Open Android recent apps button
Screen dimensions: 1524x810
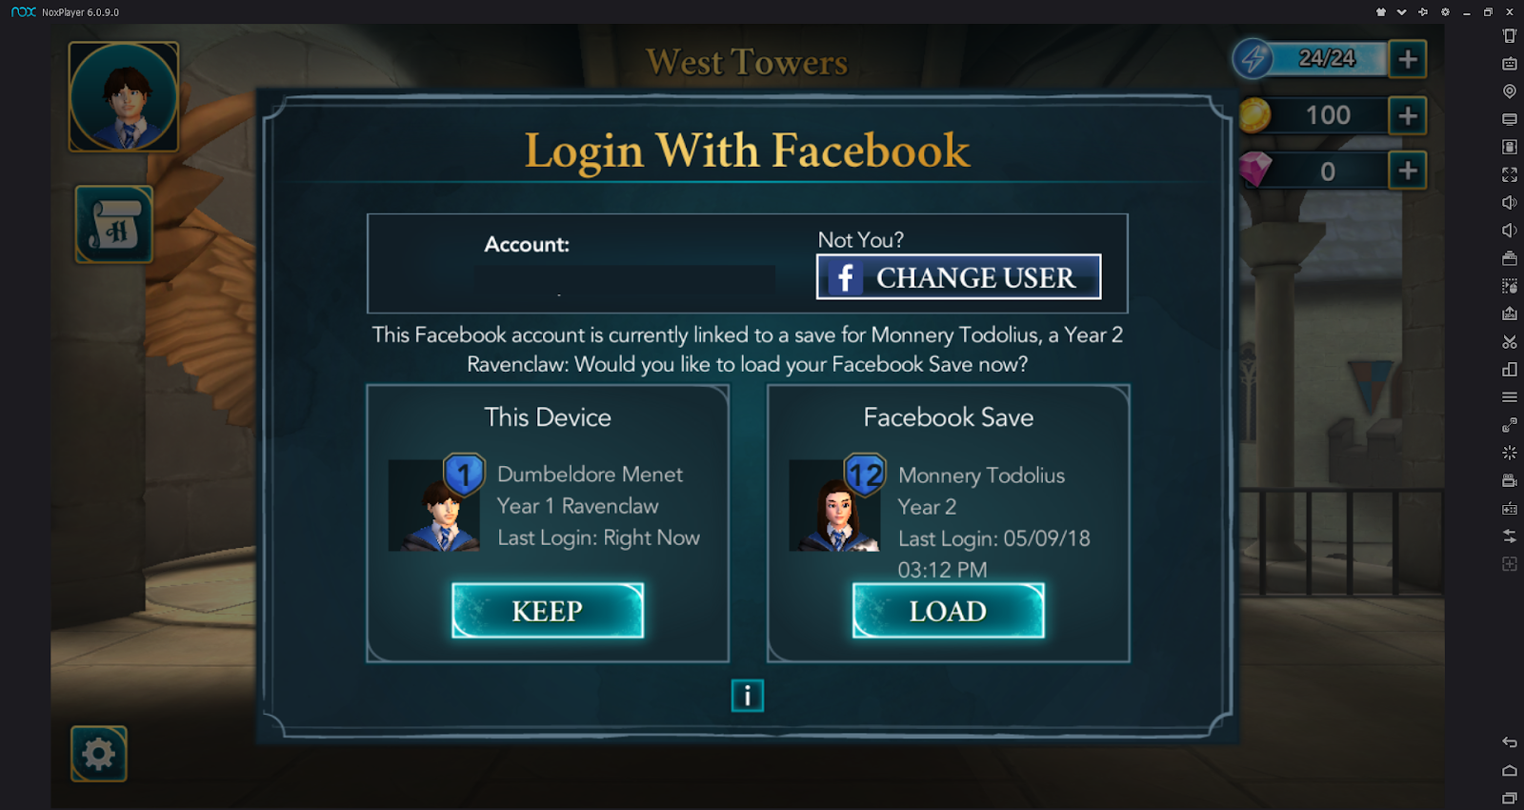tap(1510, 798)
